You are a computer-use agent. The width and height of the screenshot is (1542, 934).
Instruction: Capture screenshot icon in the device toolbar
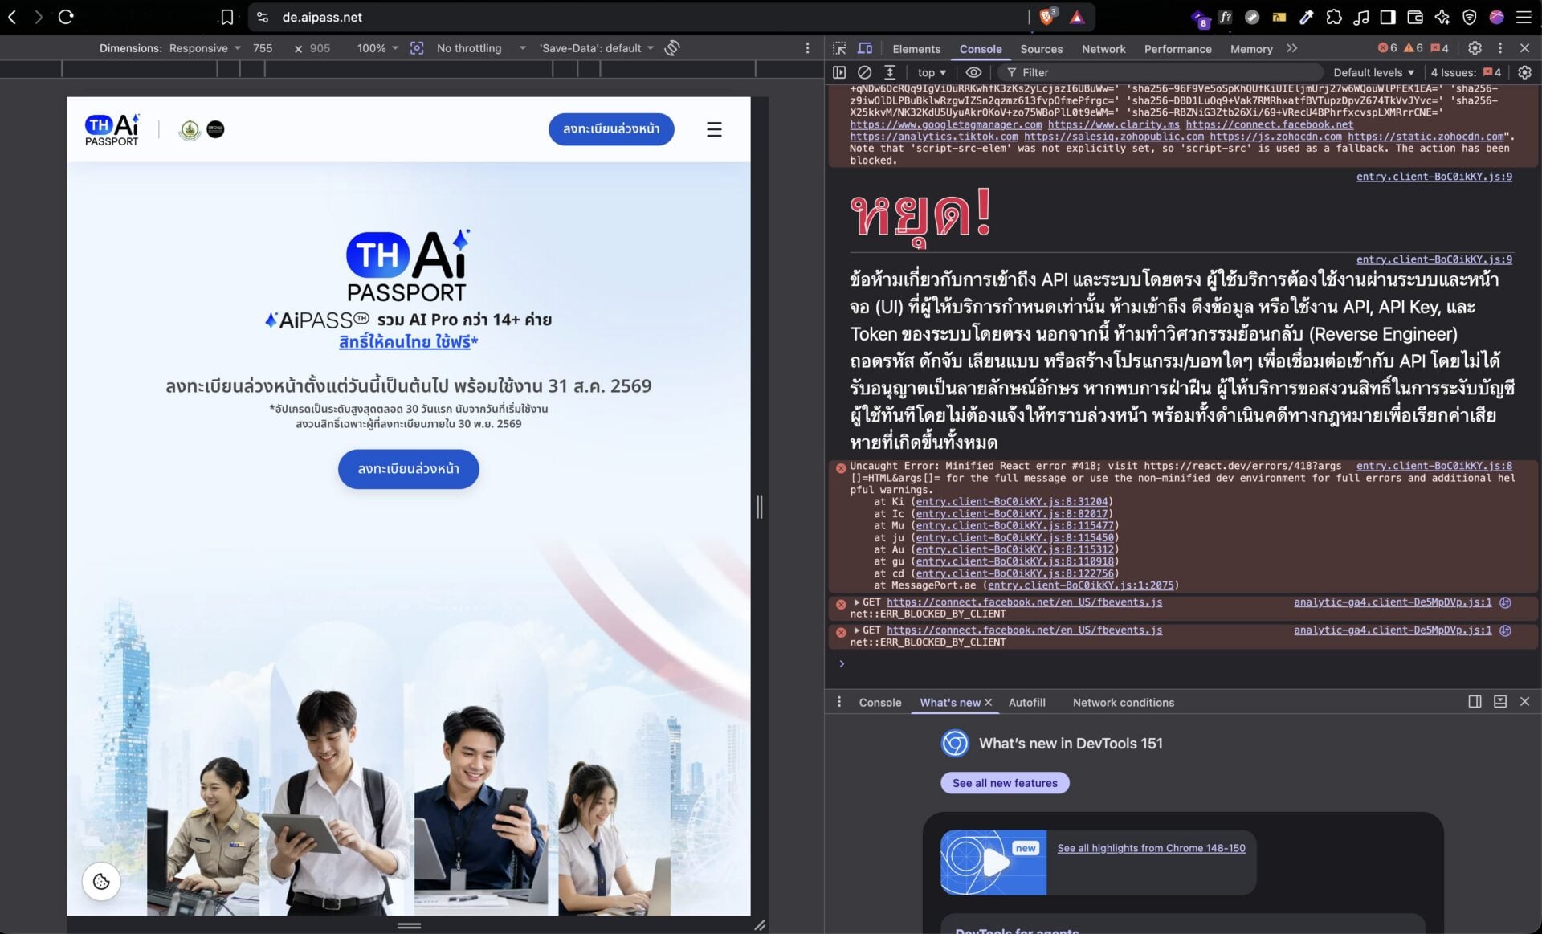click(417, 48)
